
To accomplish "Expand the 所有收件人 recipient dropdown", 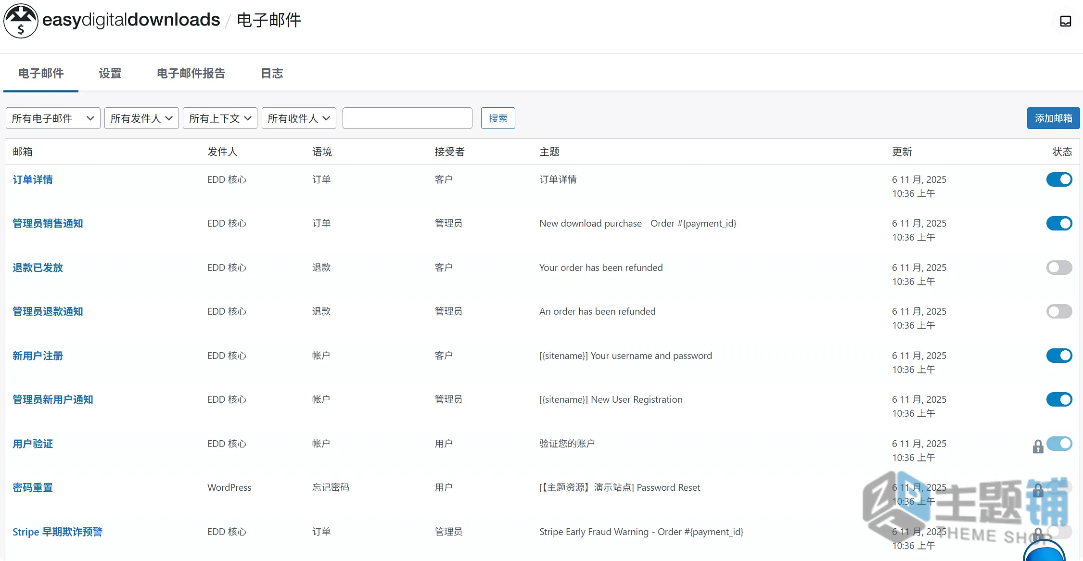I will tap(299, 118).
